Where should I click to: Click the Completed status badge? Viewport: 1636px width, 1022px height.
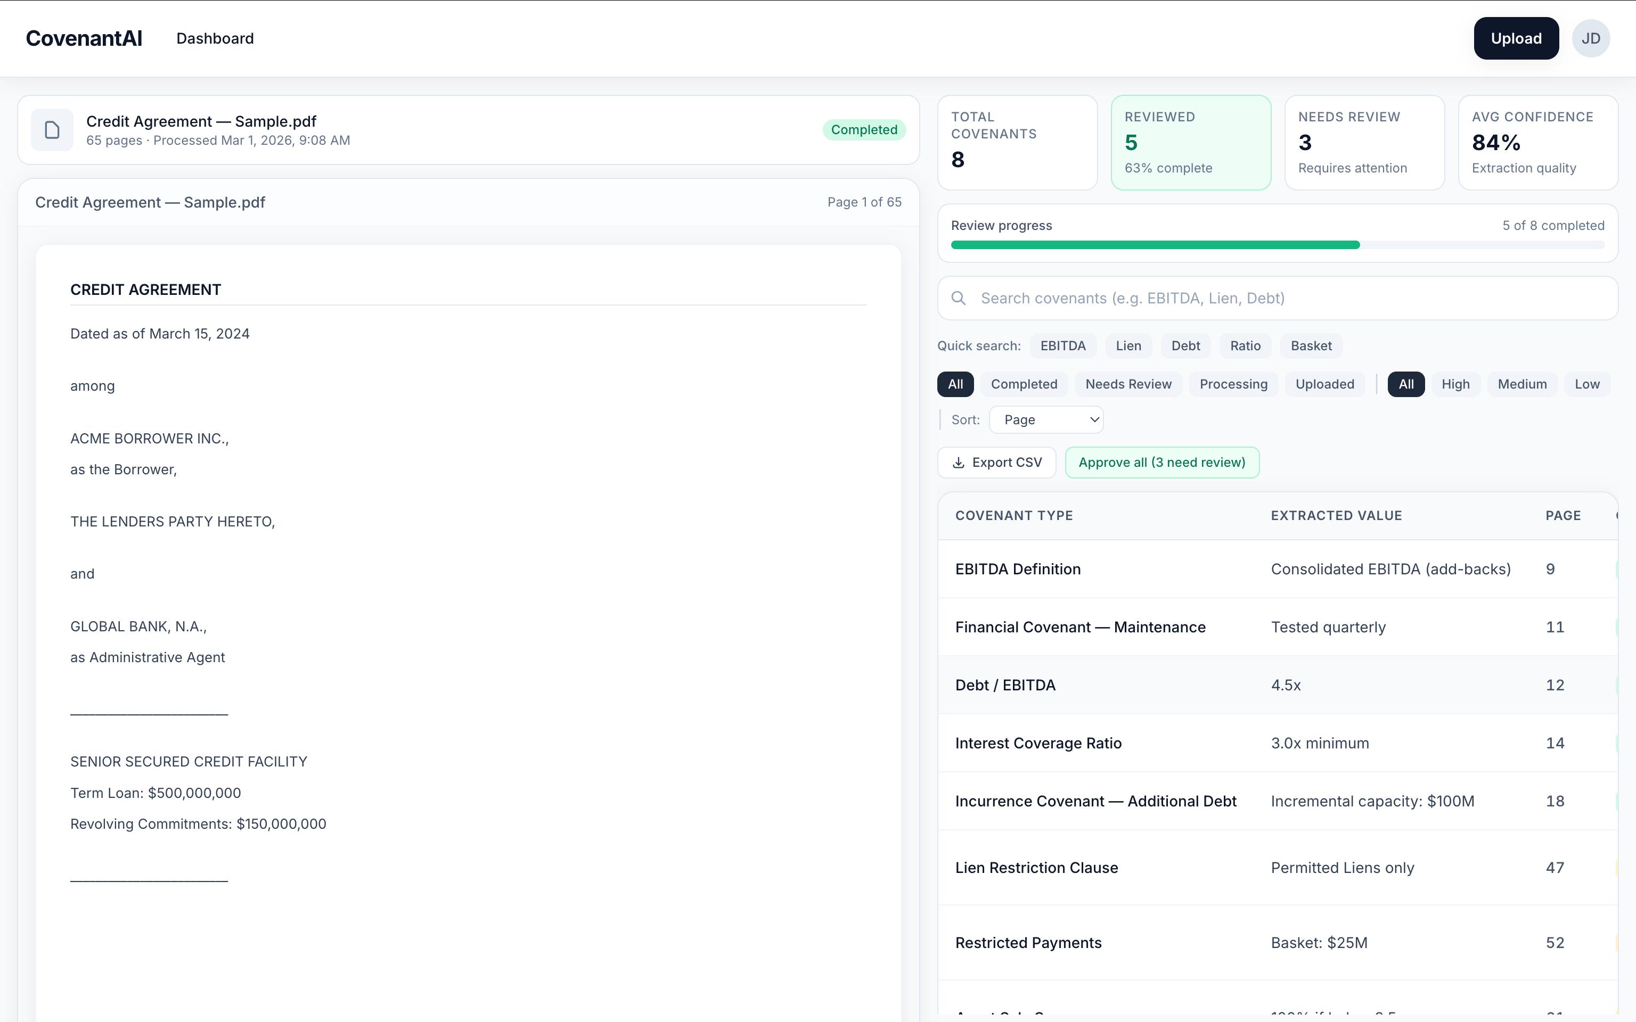pyautogui.click(x=864, y=130)
